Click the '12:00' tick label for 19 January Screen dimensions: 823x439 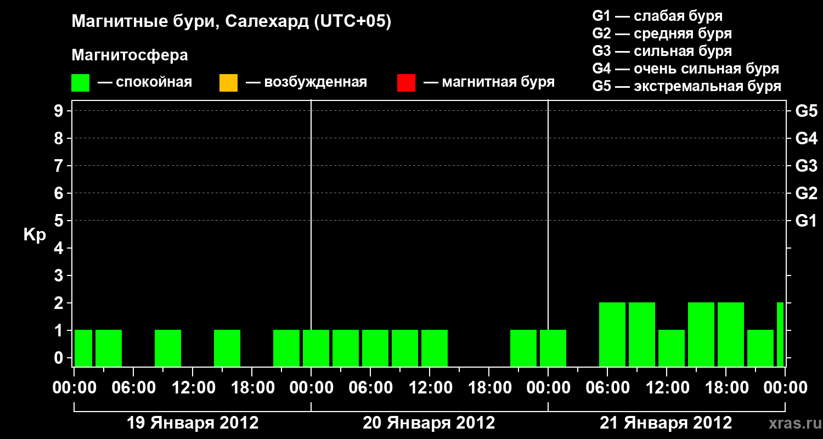(193, 388)
